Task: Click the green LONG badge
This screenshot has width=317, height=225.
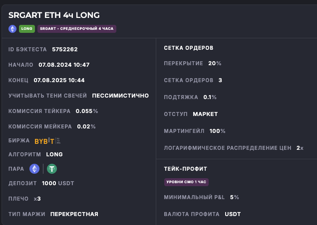Action: [x=26, y=29]
